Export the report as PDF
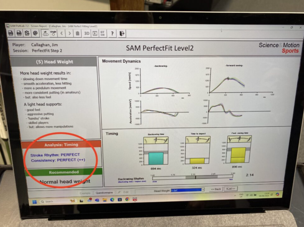This screenshot has height=227, width=304. (x=11, y=33)
